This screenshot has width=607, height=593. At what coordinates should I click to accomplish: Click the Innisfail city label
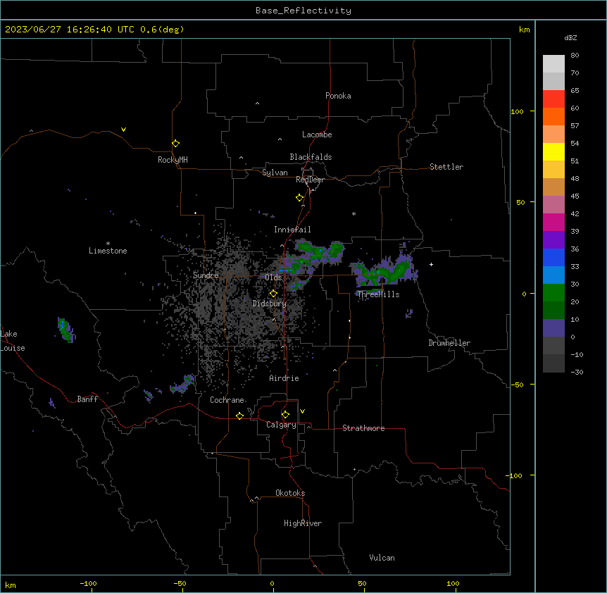(x=292, y=230)
